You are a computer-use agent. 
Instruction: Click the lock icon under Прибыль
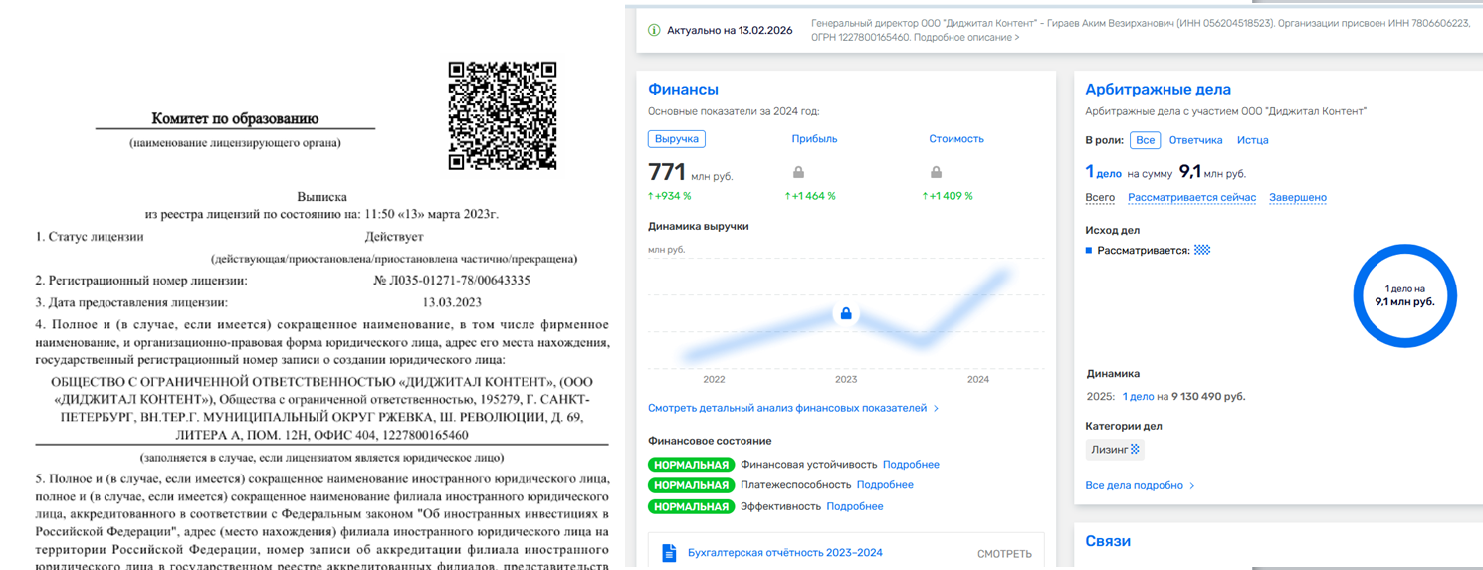coord(798,172)
